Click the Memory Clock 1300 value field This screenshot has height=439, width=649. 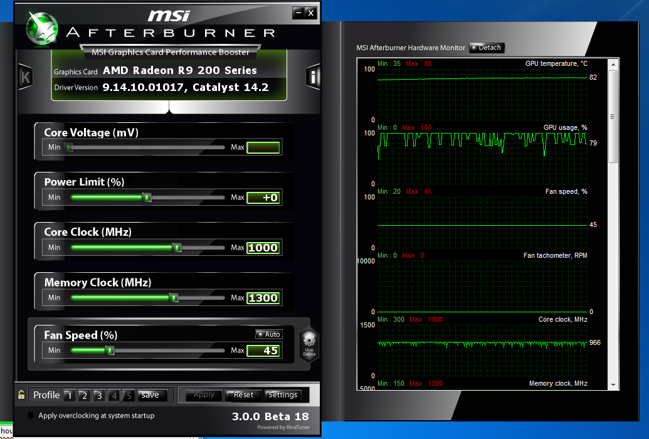pyautogui.click(x=263, y=298)
